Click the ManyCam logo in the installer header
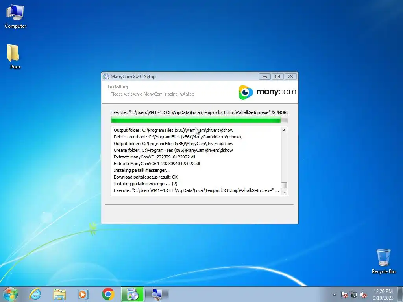This screenshot has width=403, height=302. click(x=267, y=92)
